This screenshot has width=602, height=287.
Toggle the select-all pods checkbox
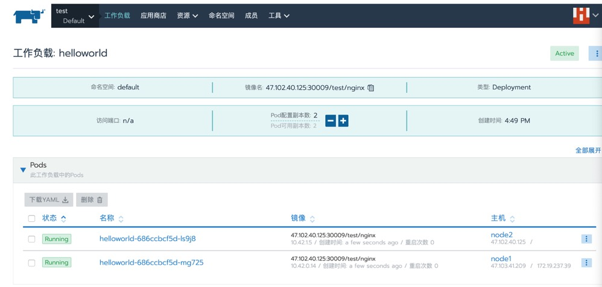pyautogui.click(x=32, y=219)
